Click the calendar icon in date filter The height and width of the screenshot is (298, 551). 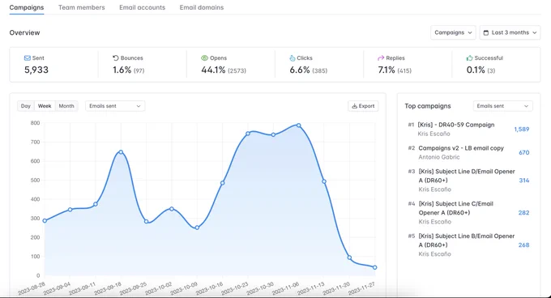click(486, 32)
